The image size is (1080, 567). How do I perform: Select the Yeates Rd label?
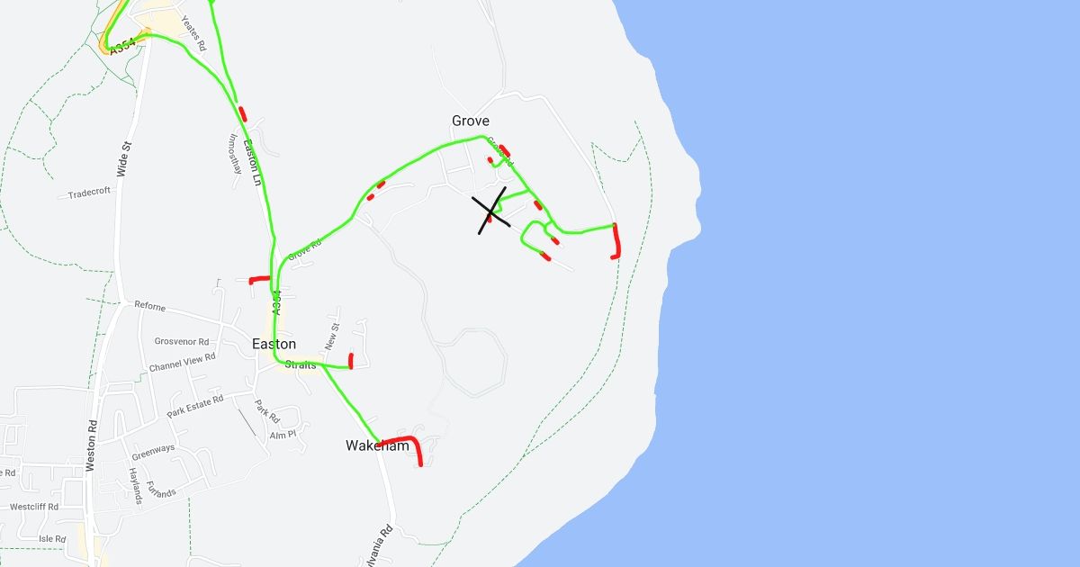click(x=193, y=32)
